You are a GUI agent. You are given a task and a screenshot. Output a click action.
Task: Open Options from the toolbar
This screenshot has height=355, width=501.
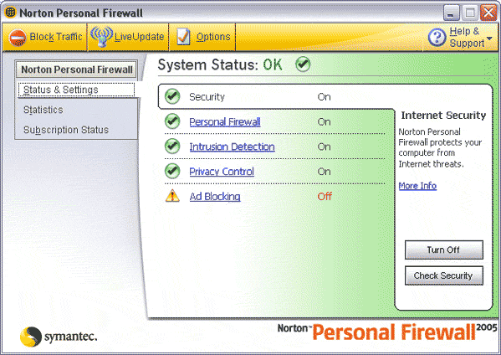[202, 37]
